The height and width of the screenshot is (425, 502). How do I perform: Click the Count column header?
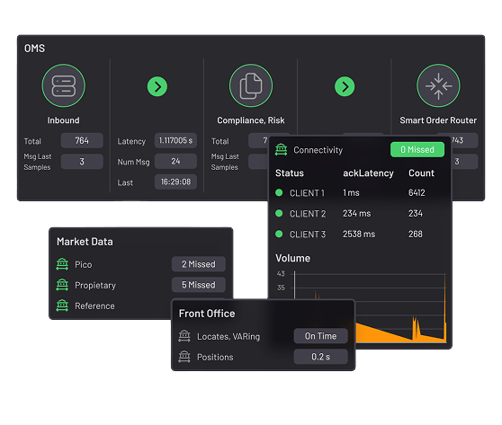[421, 173]
